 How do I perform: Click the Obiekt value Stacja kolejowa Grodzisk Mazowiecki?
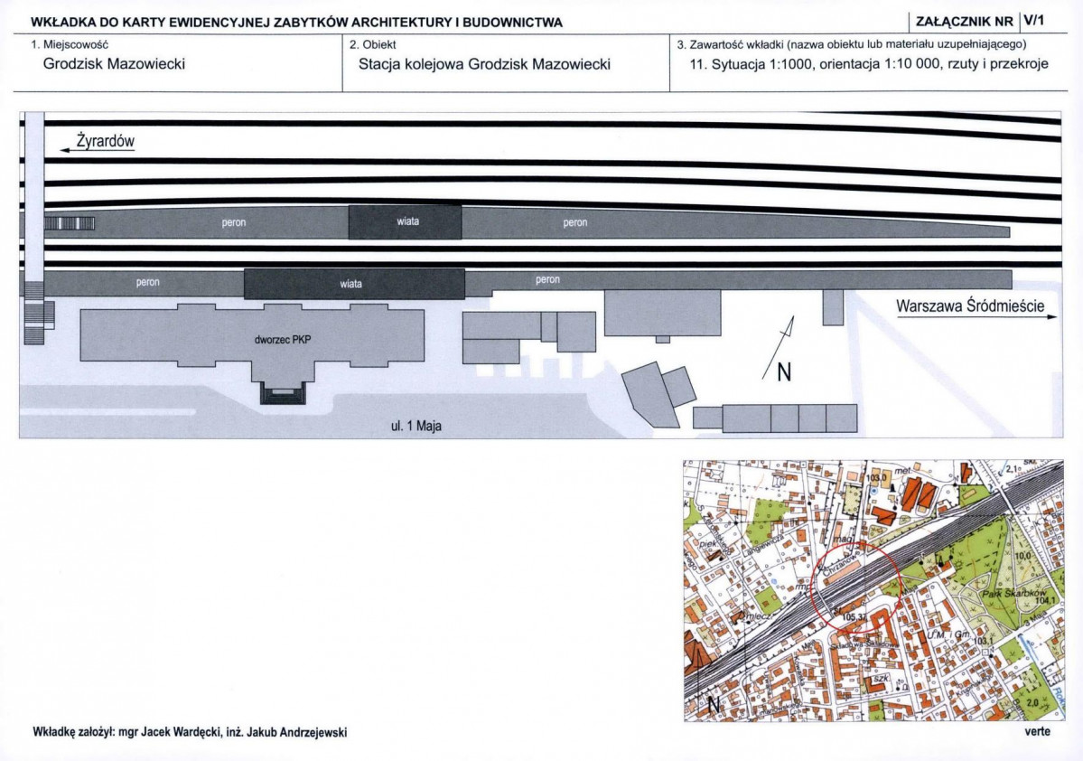coord(484,64)
